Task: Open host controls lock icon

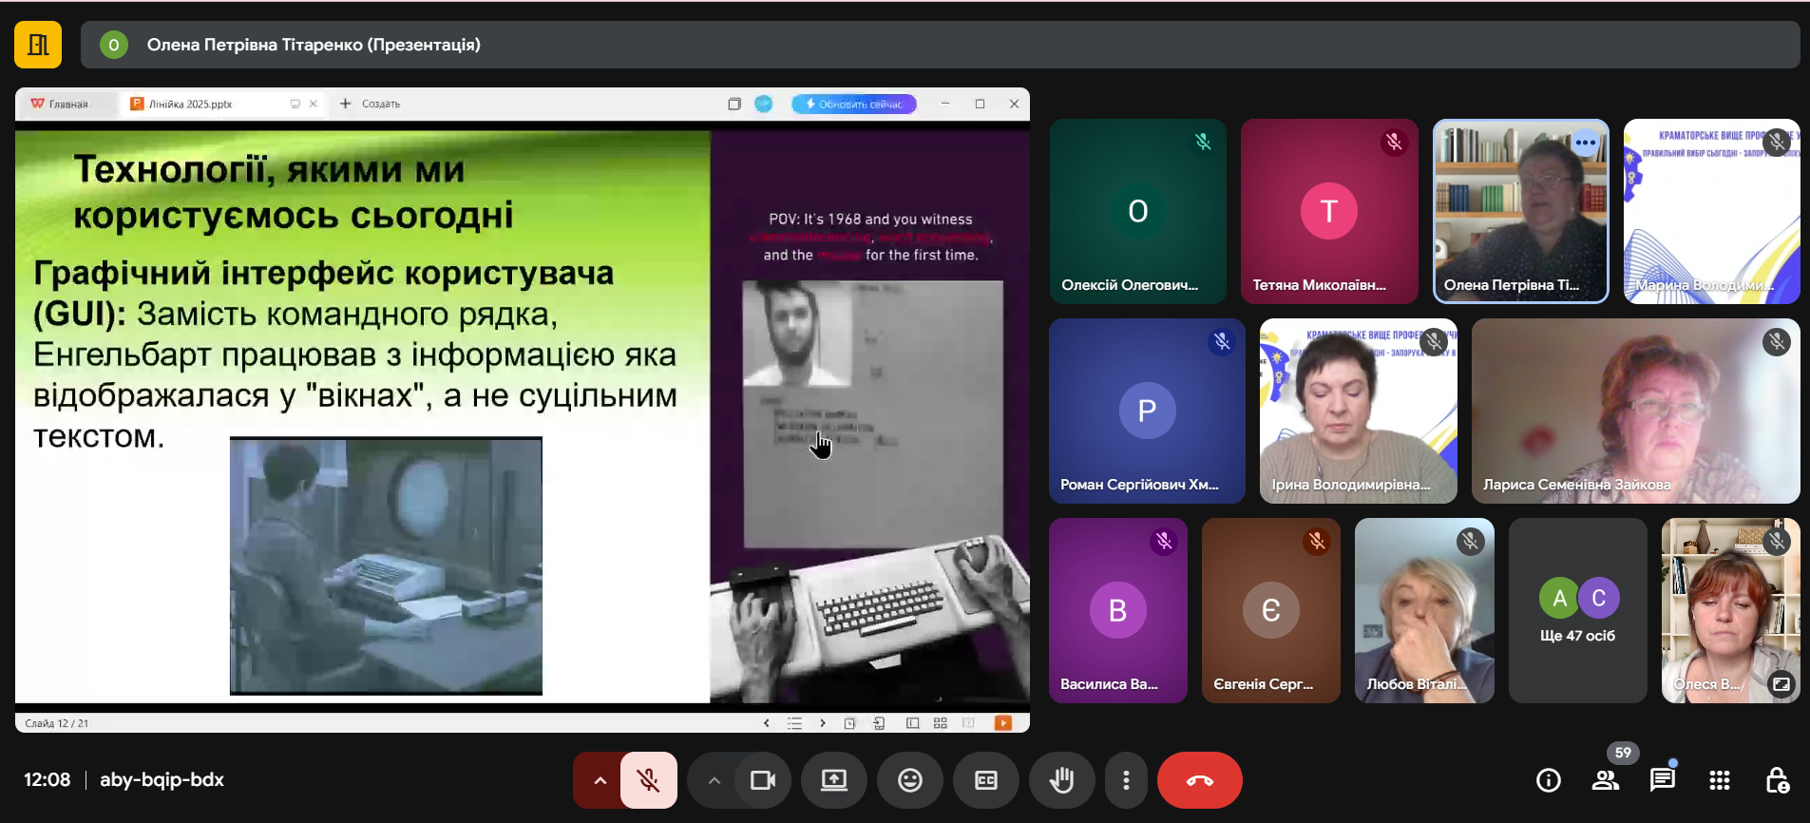Action: coord(1776,780)
